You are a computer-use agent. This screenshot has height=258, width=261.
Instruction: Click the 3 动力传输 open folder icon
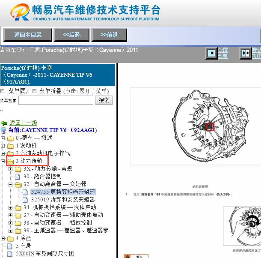11,161
